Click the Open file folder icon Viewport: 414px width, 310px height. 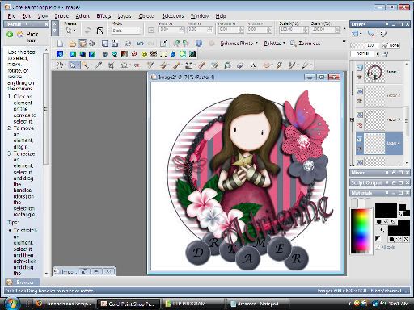72,44
